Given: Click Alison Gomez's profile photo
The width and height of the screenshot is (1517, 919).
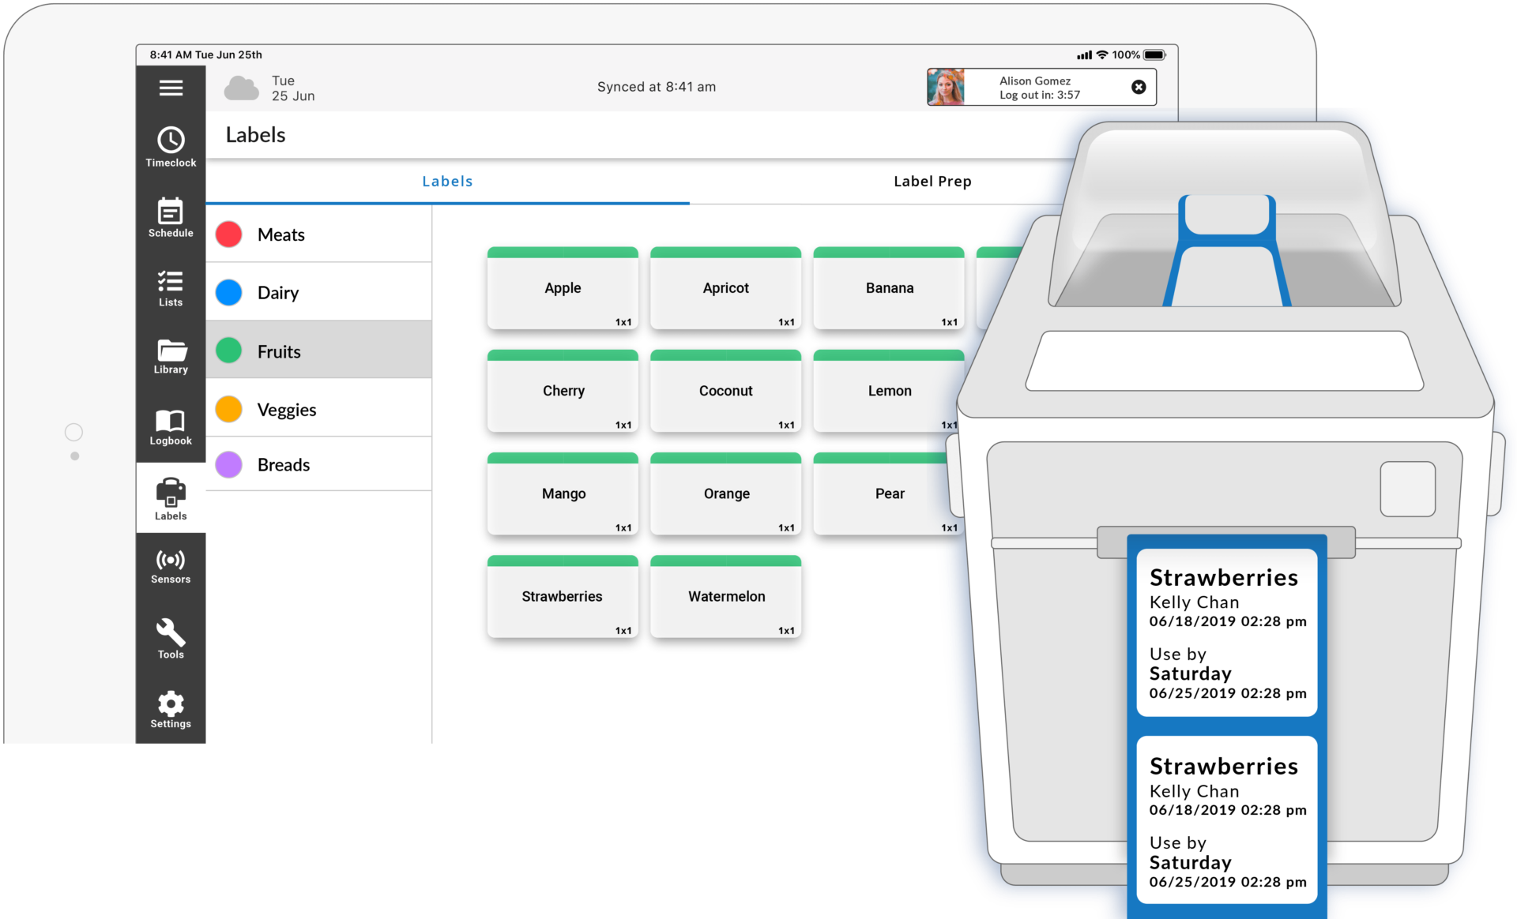Looking at the screenshot, I should pos(947,87).
